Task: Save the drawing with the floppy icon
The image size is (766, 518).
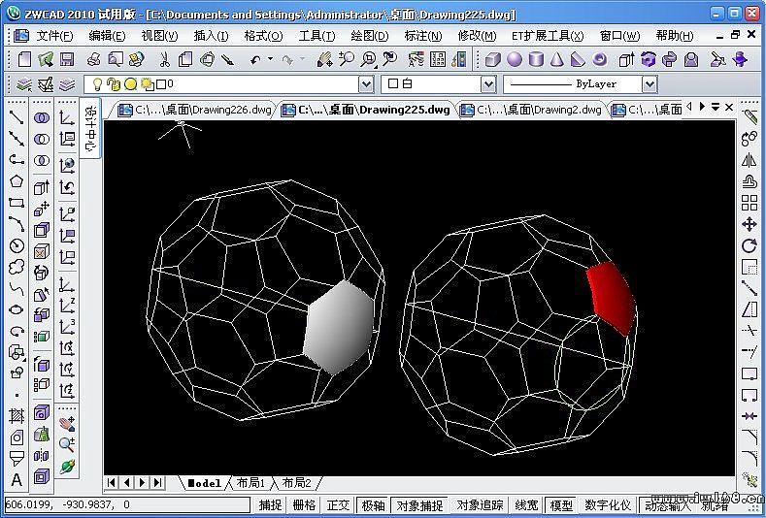Action: point(67,59)
